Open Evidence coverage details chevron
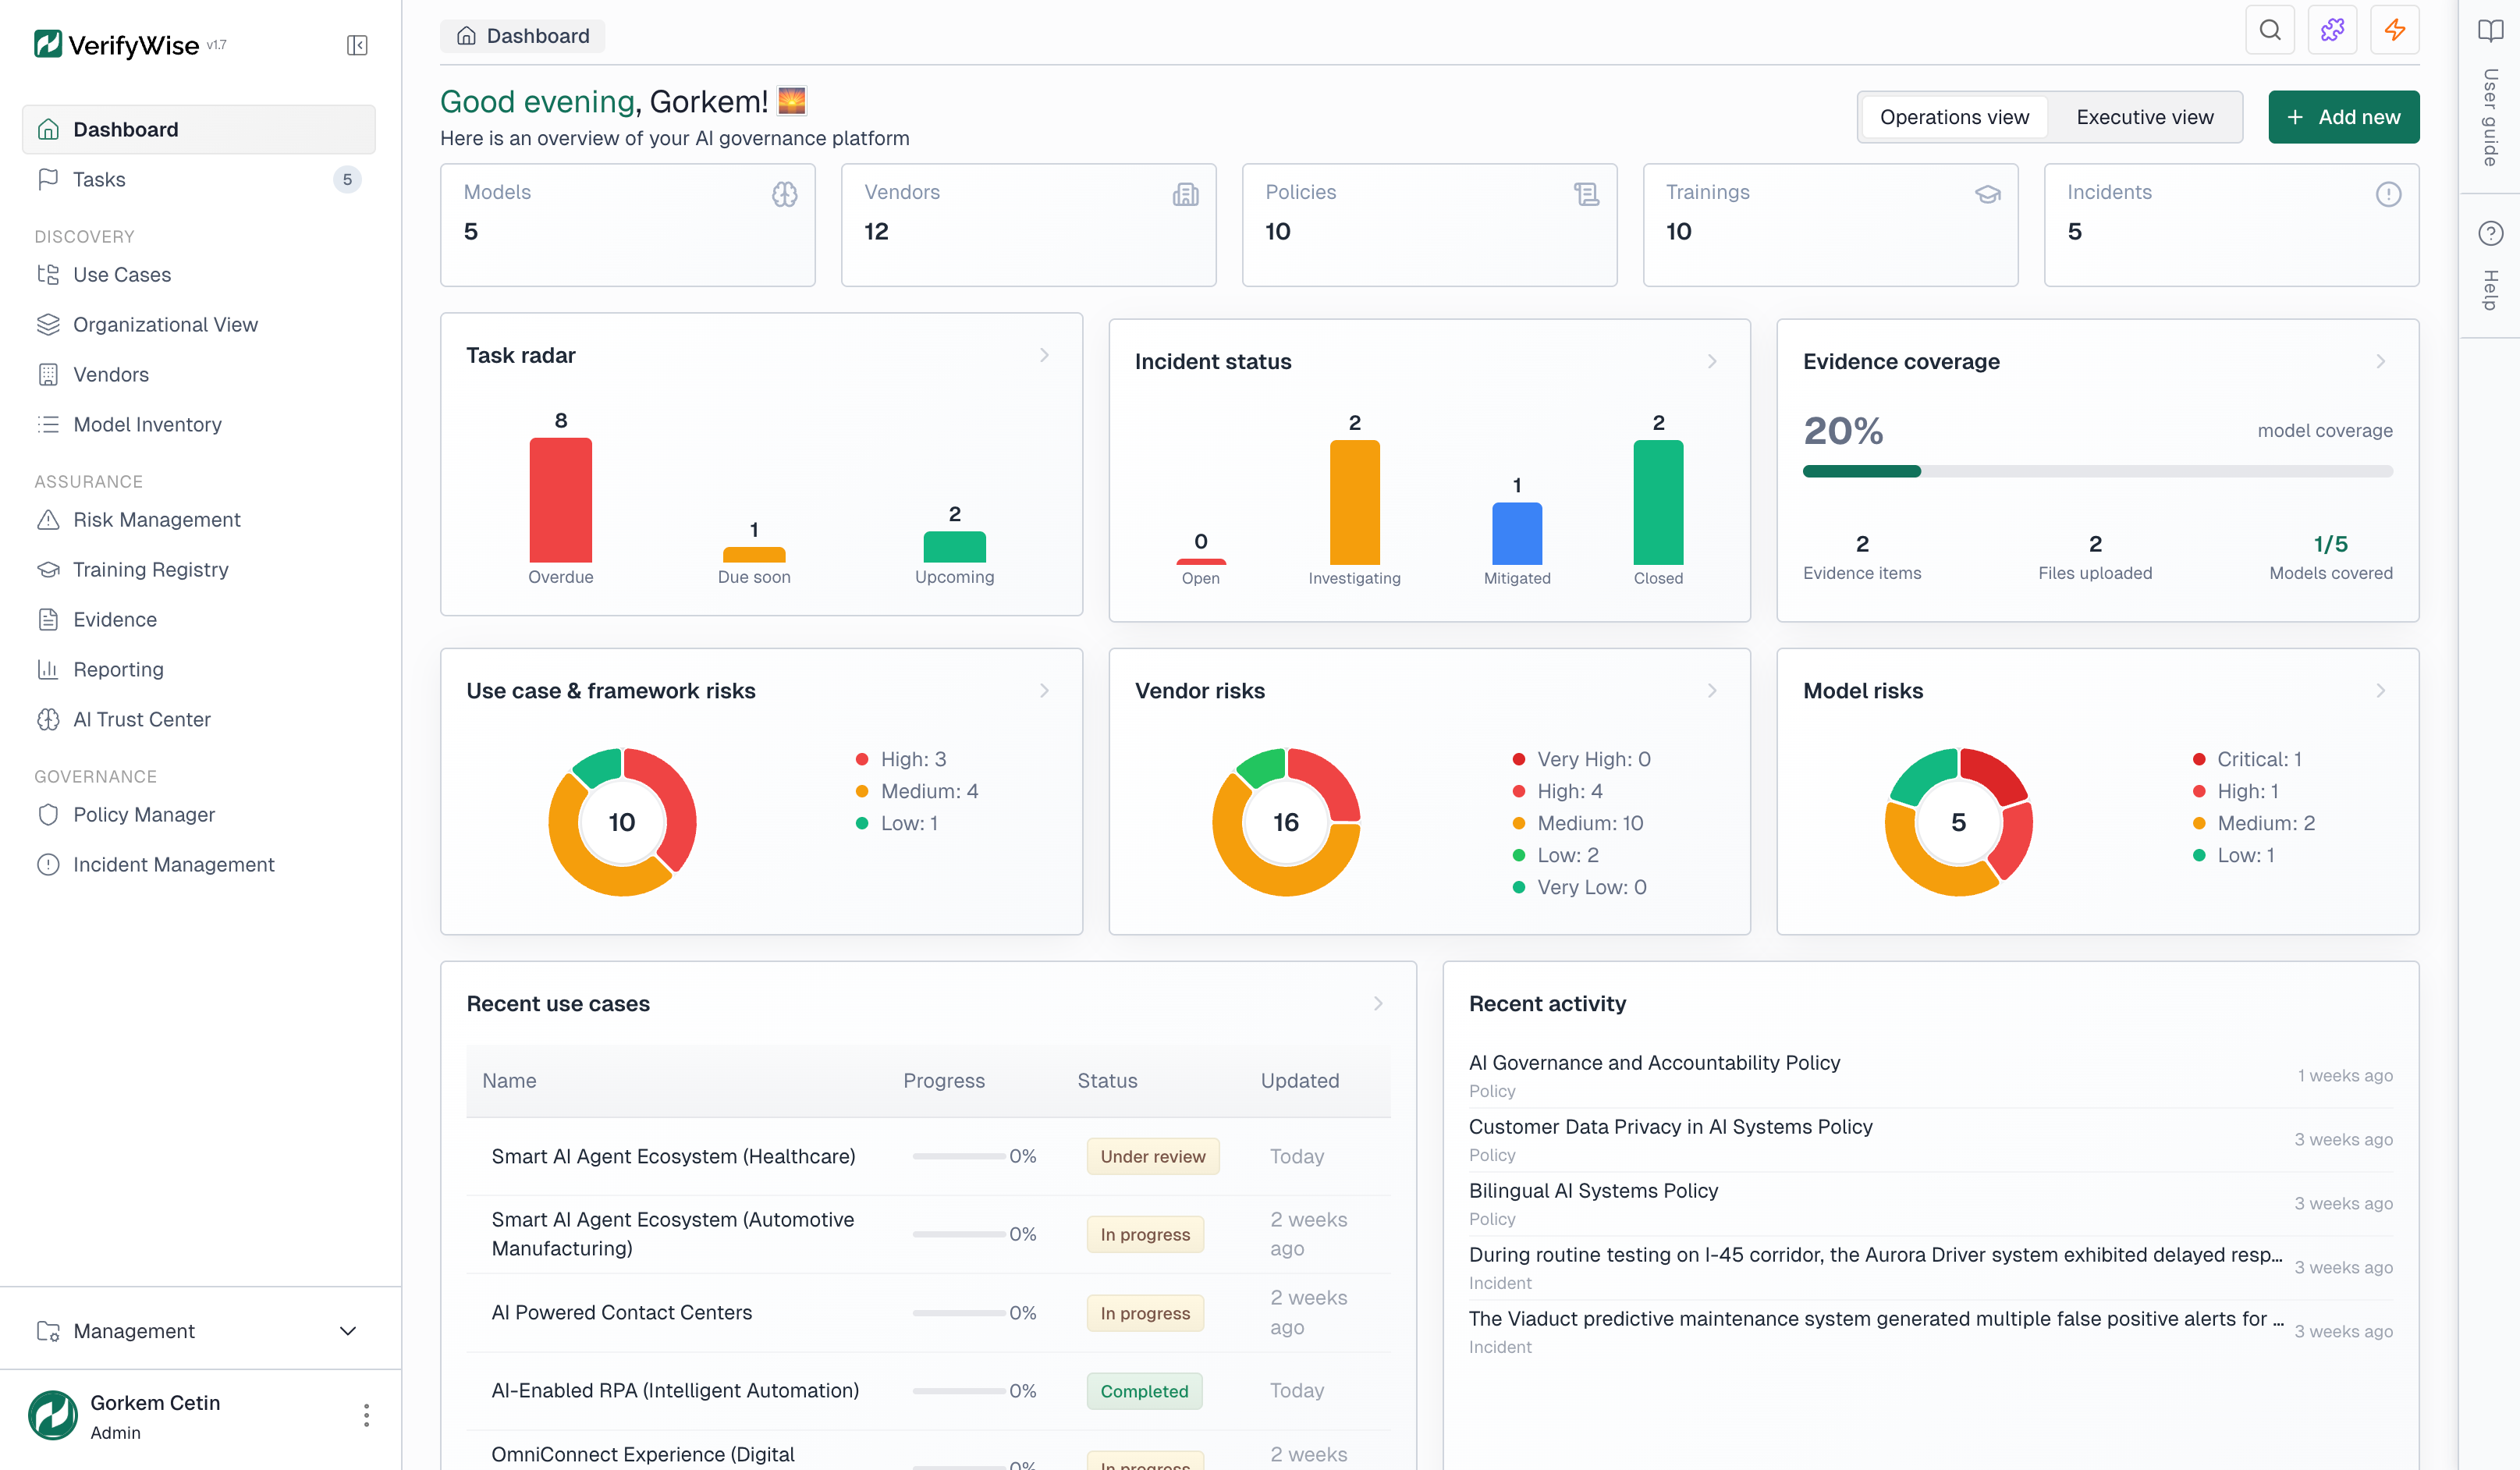 [x=2380, y=361]
